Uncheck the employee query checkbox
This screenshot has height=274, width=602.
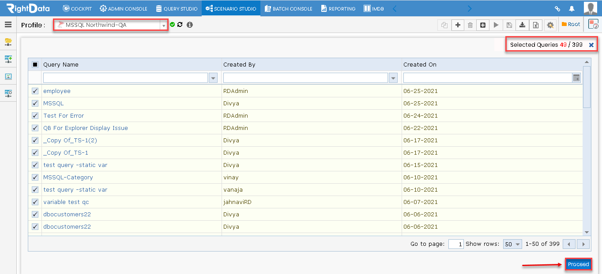click(x=35, y=91)
